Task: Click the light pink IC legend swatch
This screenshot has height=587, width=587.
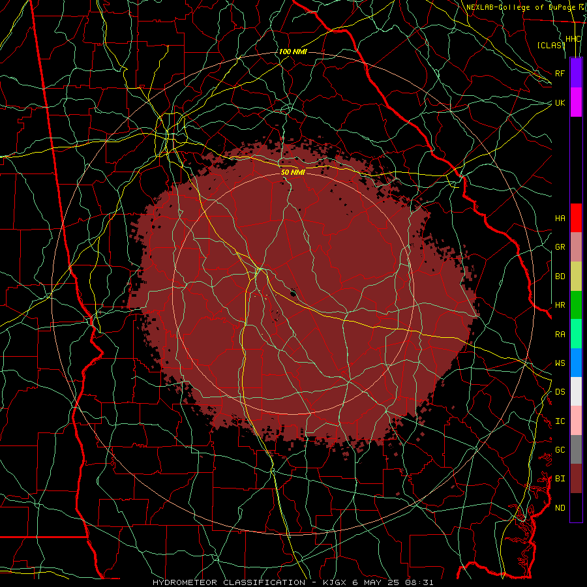Action: [x=576, y=421]
